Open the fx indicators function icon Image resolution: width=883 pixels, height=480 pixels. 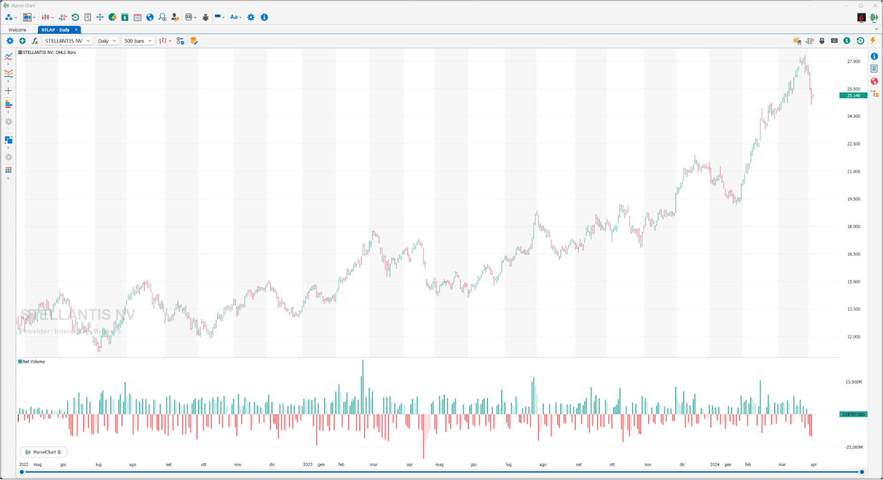[35, 41]
